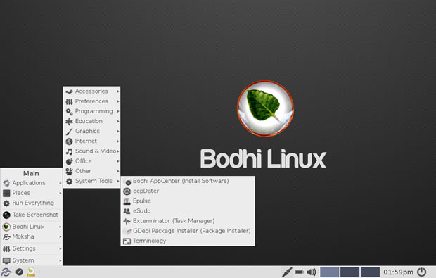Open the volume speaker control
436x278 pixels.
pyautogui.click(x=311, y=272)
